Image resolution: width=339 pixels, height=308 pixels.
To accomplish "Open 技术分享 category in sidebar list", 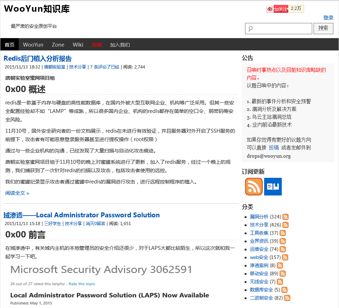I will pos(259,225).
